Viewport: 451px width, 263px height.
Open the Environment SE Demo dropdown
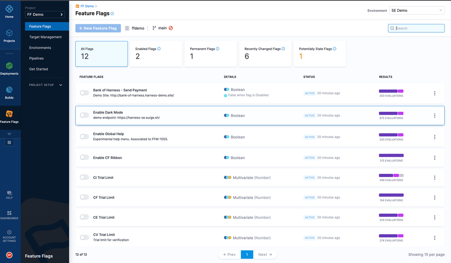coord(416,10)
